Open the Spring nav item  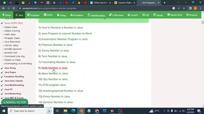point(158,15)
